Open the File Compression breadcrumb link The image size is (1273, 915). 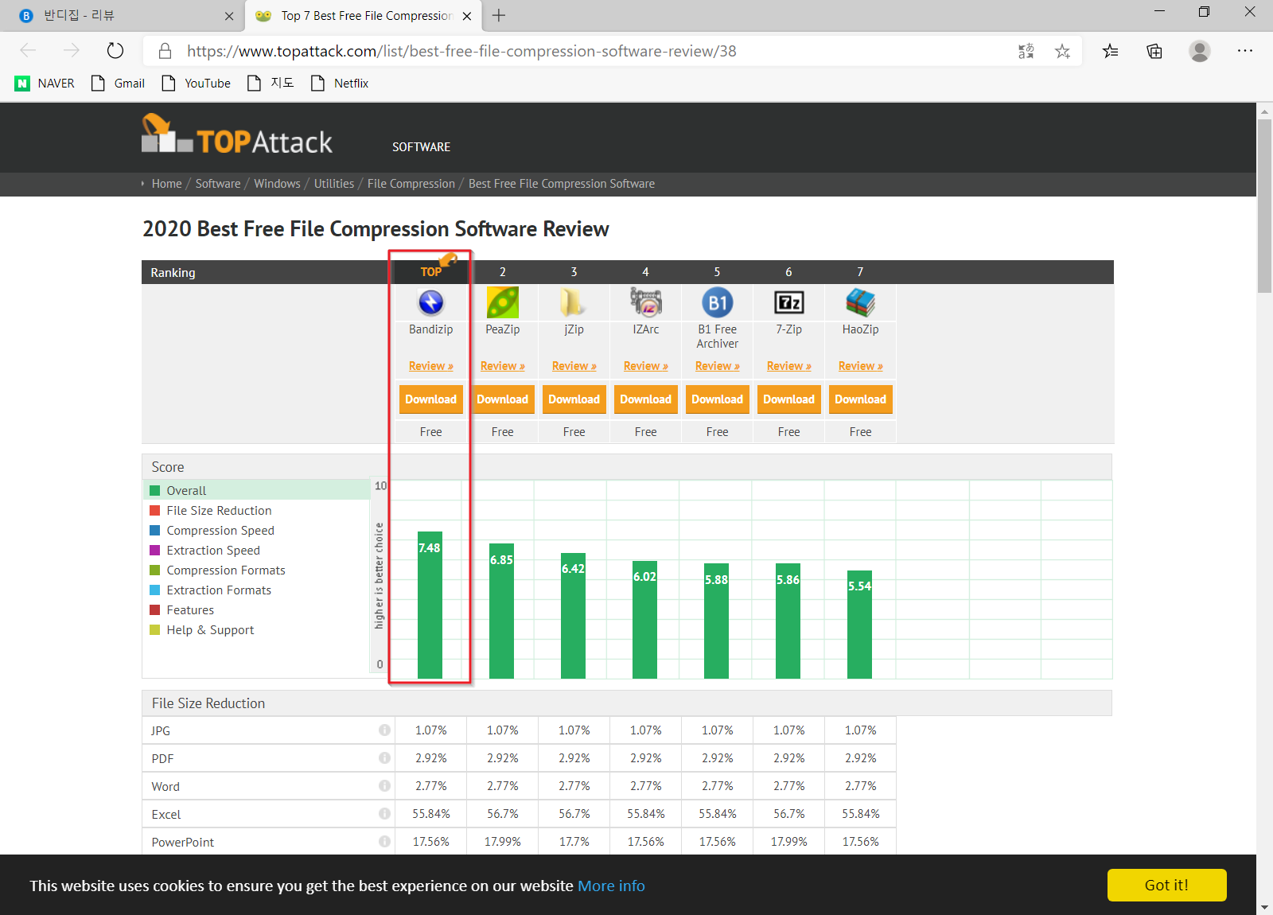[411, 184]
